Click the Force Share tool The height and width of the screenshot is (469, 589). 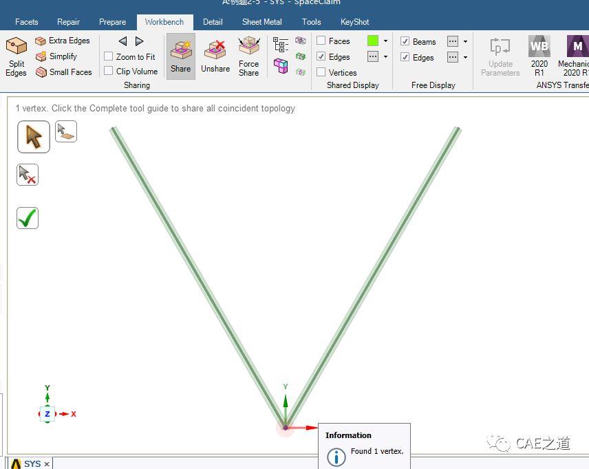point(248,56)
